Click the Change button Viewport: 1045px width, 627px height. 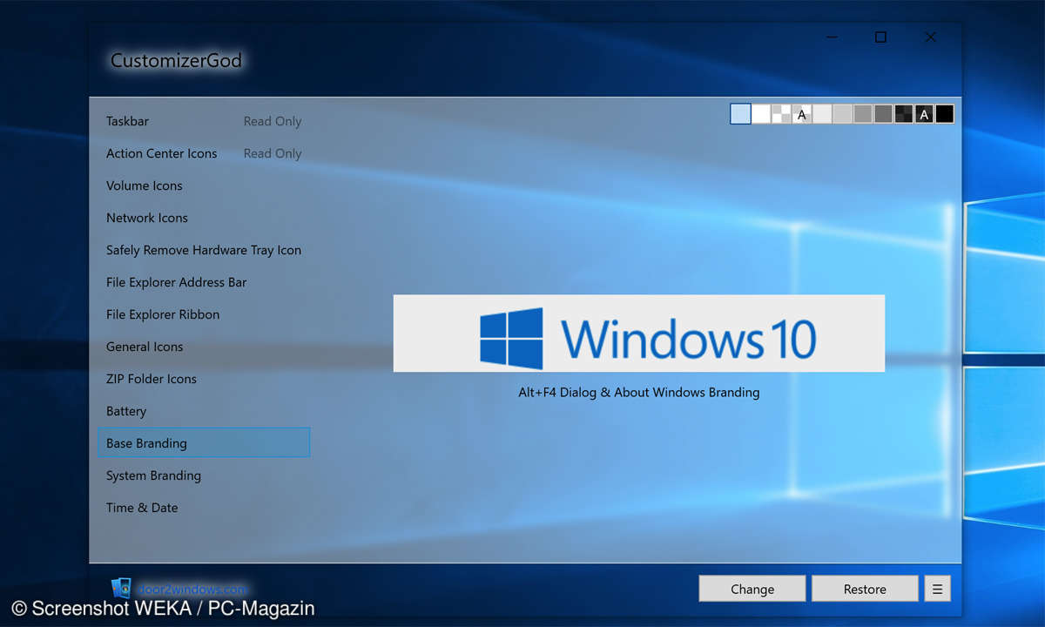click(x=752, y=589)
